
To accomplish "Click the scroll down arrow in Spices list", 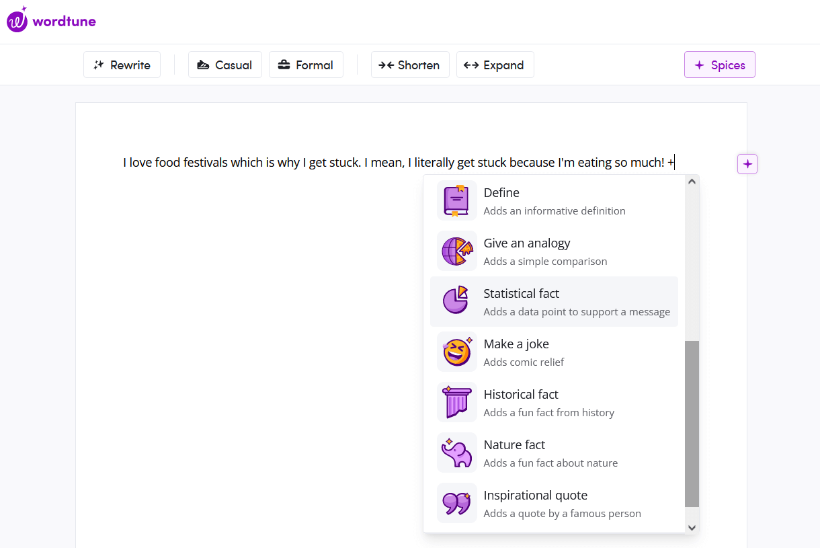I will (x=692, y=528).
